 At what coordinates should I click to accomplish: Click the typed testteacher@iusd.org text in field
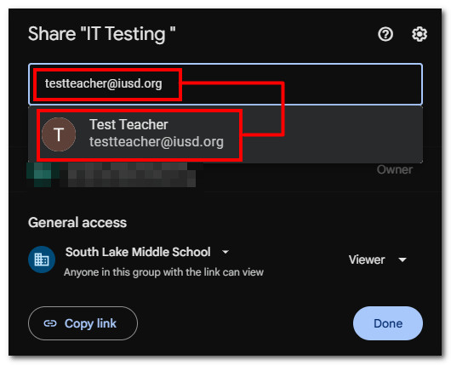[104, 83]
